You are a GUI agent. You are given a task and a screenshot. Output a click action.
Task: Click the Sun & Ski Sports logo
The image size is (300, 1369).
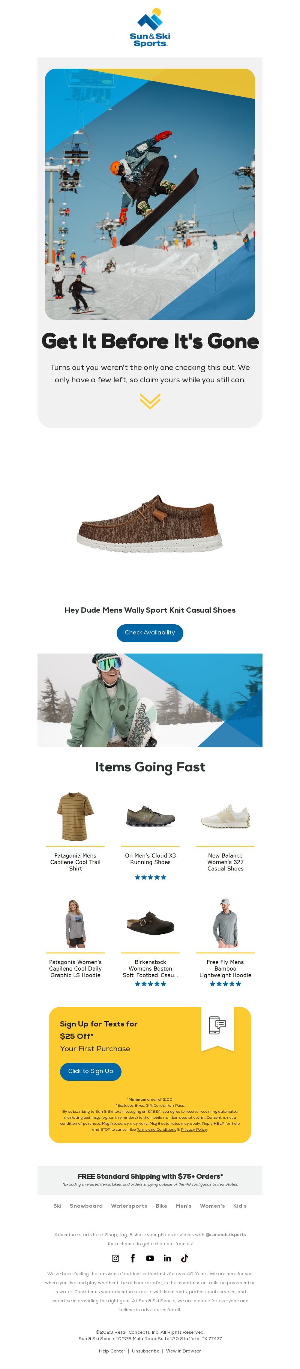click(x=150, y=28)
